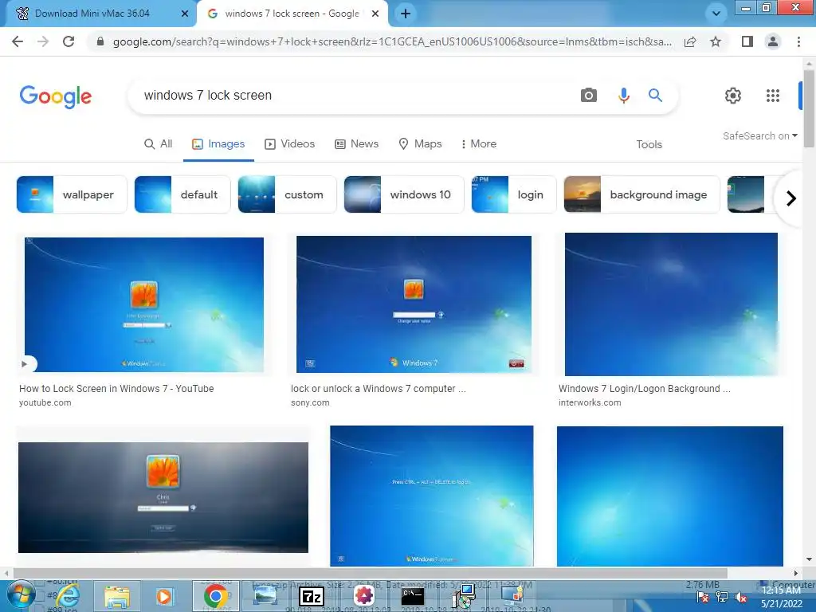The image size is (816, 612).
Task: Launch Internet Explorer from the taskbar
Action: (68, 596)
